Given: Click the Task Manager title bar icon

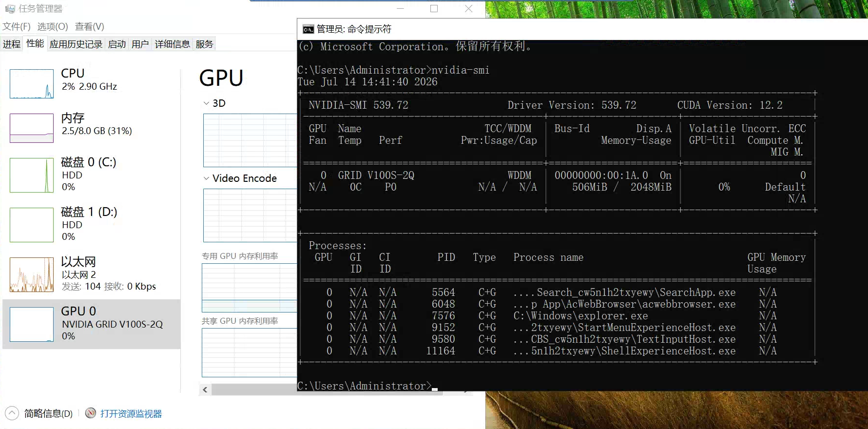Looking at the screenshot, I should (10, 9).
